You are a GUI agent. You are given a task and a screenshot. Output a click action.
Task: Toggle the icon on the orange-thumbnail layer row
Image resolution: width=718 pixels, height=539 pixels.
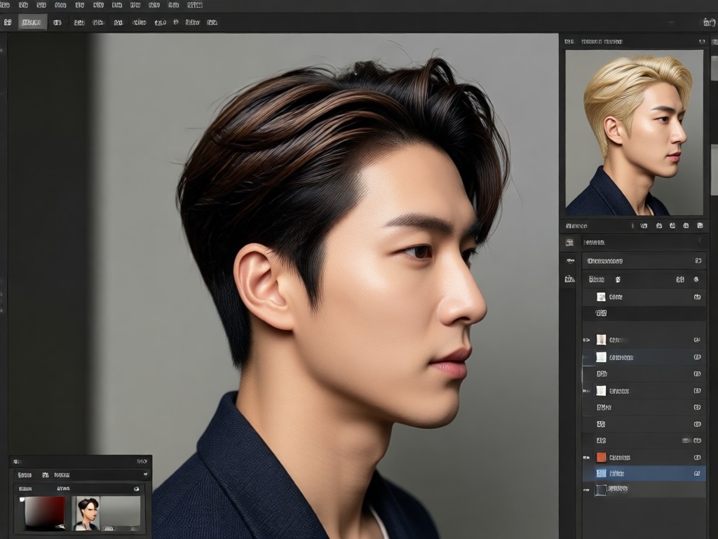click(x=697, y=457)
